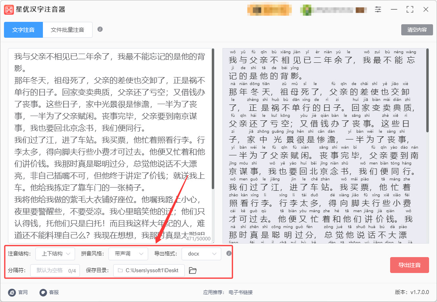Click the version text v1.7.0.0
This screenshot has width=437, height=302.
tap(420, 292)
